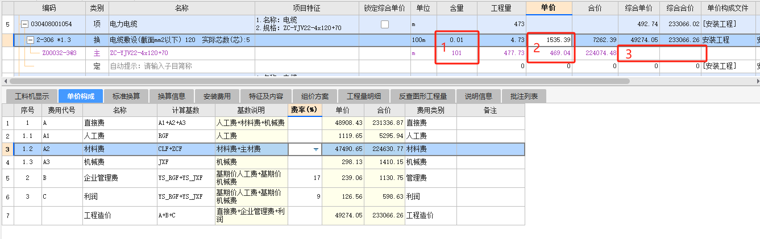Select the 477.73 quantity cell
760x239 pixels.
click(501, 53)
